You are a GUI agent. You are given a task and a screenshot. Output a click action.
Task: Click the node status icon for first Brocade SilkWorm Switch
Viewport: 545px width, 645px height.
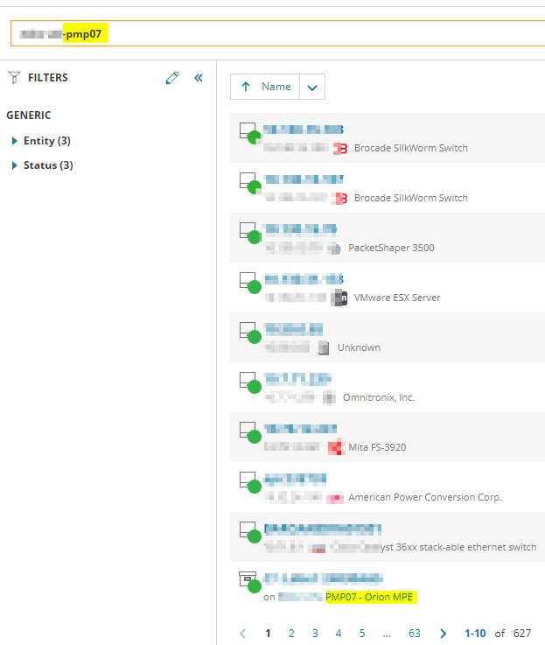(x=250, y=133)
